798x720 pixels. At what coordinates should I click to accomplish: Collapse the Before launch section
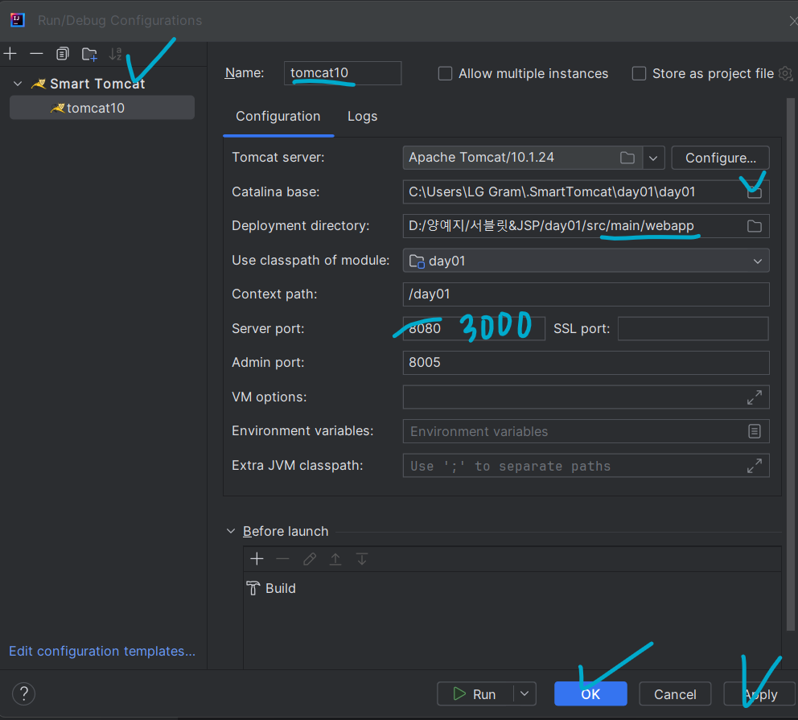231,531
